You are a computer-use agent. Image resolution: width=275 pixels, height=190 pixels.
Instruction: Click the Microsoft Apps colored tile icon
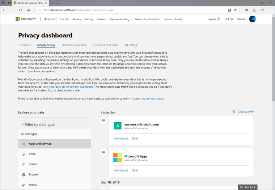(x=118, y=157)
